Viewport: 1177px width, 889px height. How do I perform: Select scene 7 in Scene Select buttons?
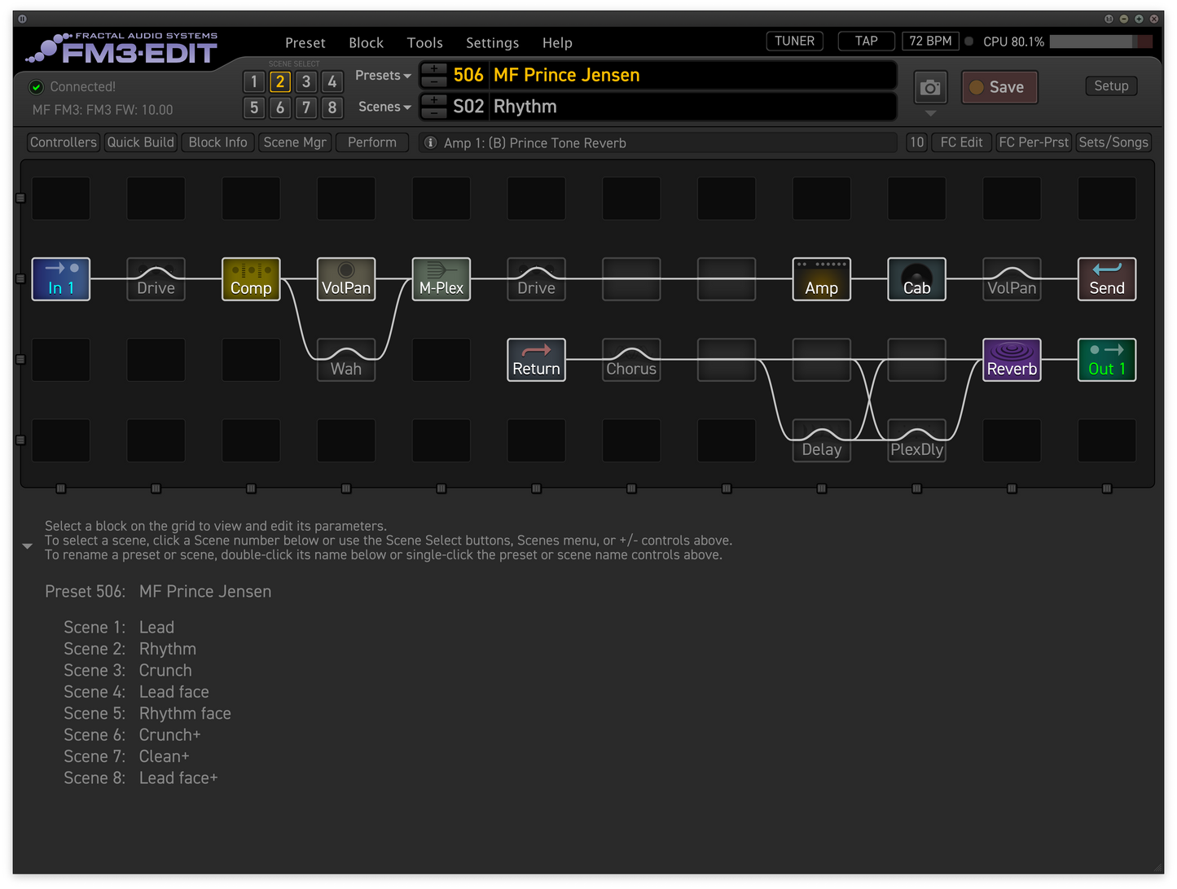(x=306, y=107)
